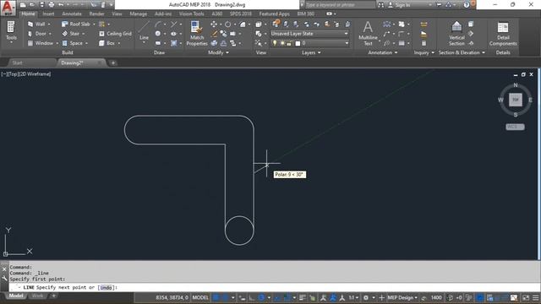The width and height of the screenshot is (541, 304).
Task: Switch to the Annotate ribbon tab
Action: click(x=72, y=14)
